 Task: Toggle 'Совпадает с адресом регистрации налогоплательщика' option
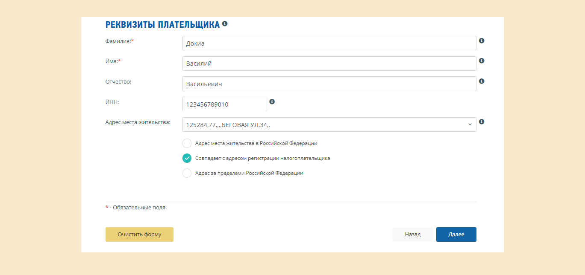click(x=187, y=158)
